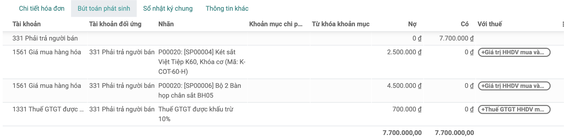Click the Nhãn column header
This screenshot has width=572, height=140.
pos(166,24)
